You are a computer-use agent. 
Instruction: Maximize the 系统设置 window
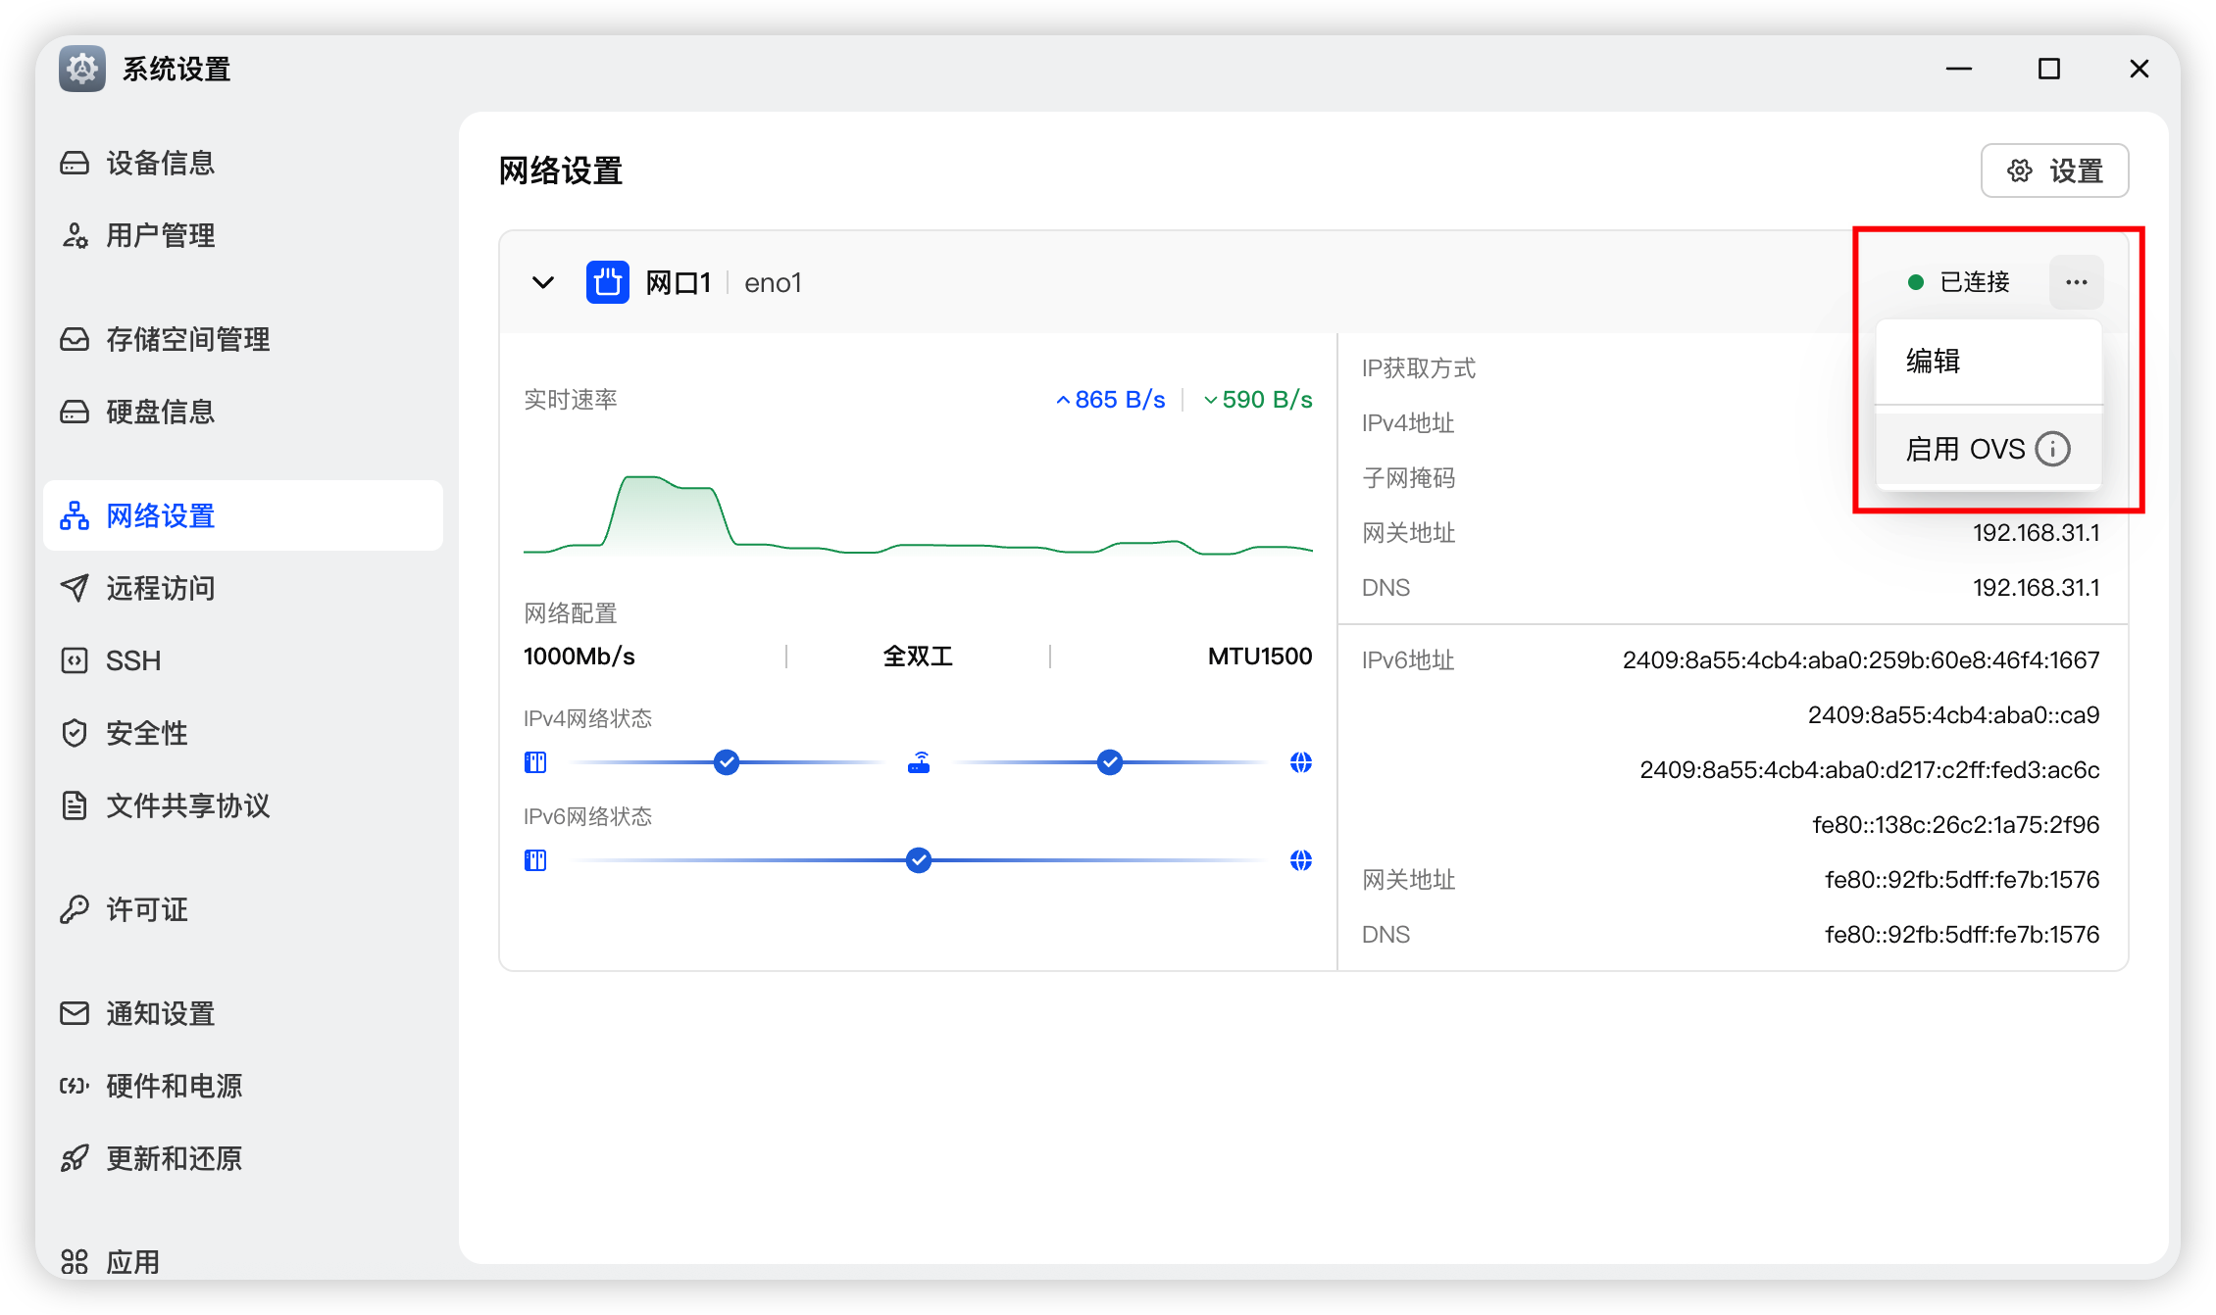coord(2048,69)
